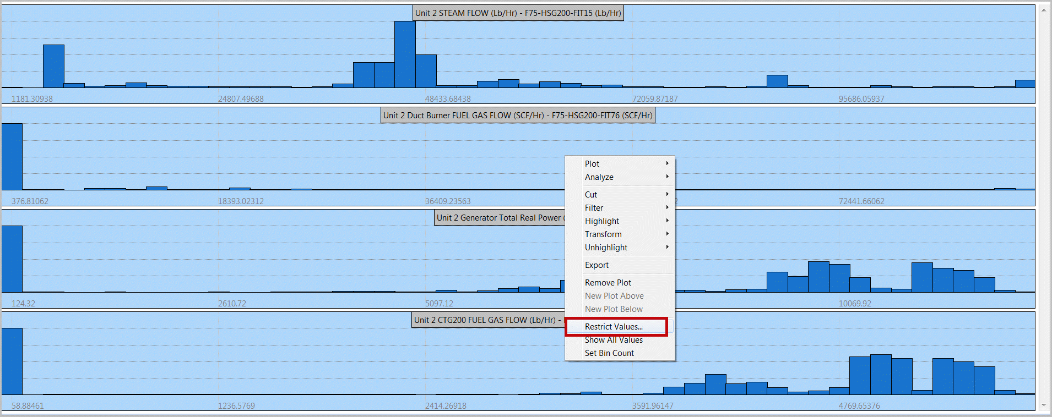Click Restrict Values... menu entry
The width and height of the screenshot is (1052, 417).
(x=614, y=327)
